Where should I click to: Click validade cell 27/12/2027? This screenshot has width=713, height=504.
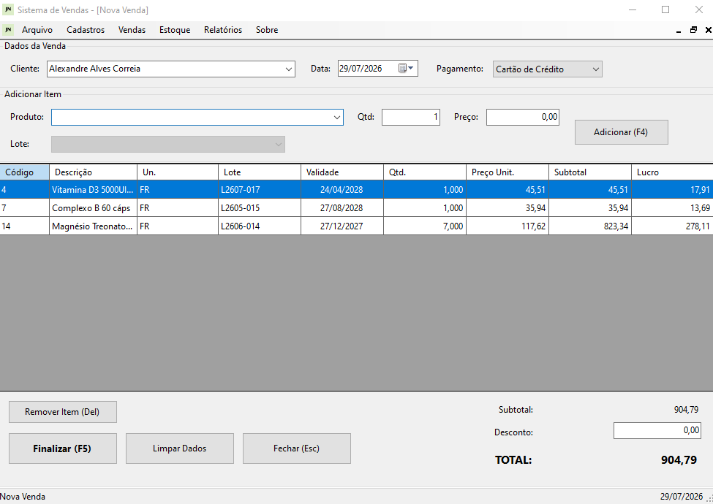pos(342,226)
